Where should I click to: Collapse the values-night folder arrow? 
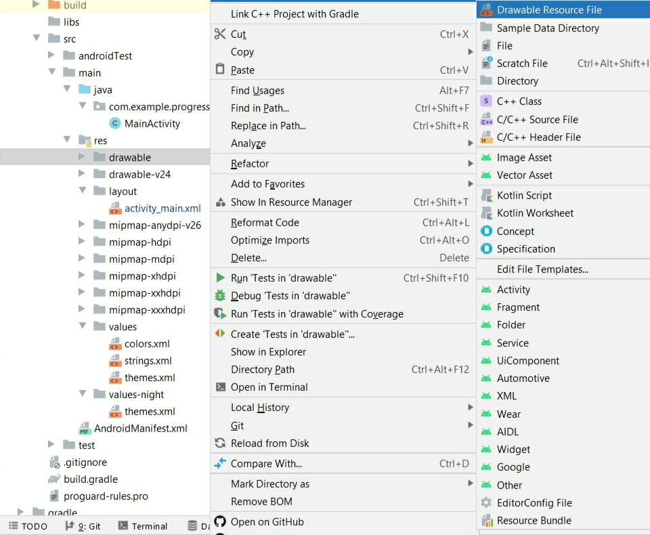pos(83,393)
